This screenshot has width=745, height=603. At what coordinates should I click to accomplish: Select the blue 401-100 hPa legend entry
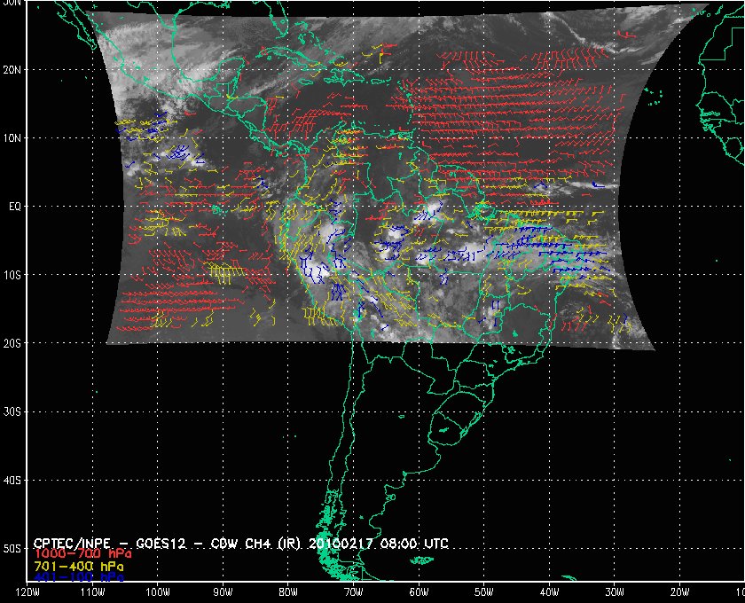[79, 577]
